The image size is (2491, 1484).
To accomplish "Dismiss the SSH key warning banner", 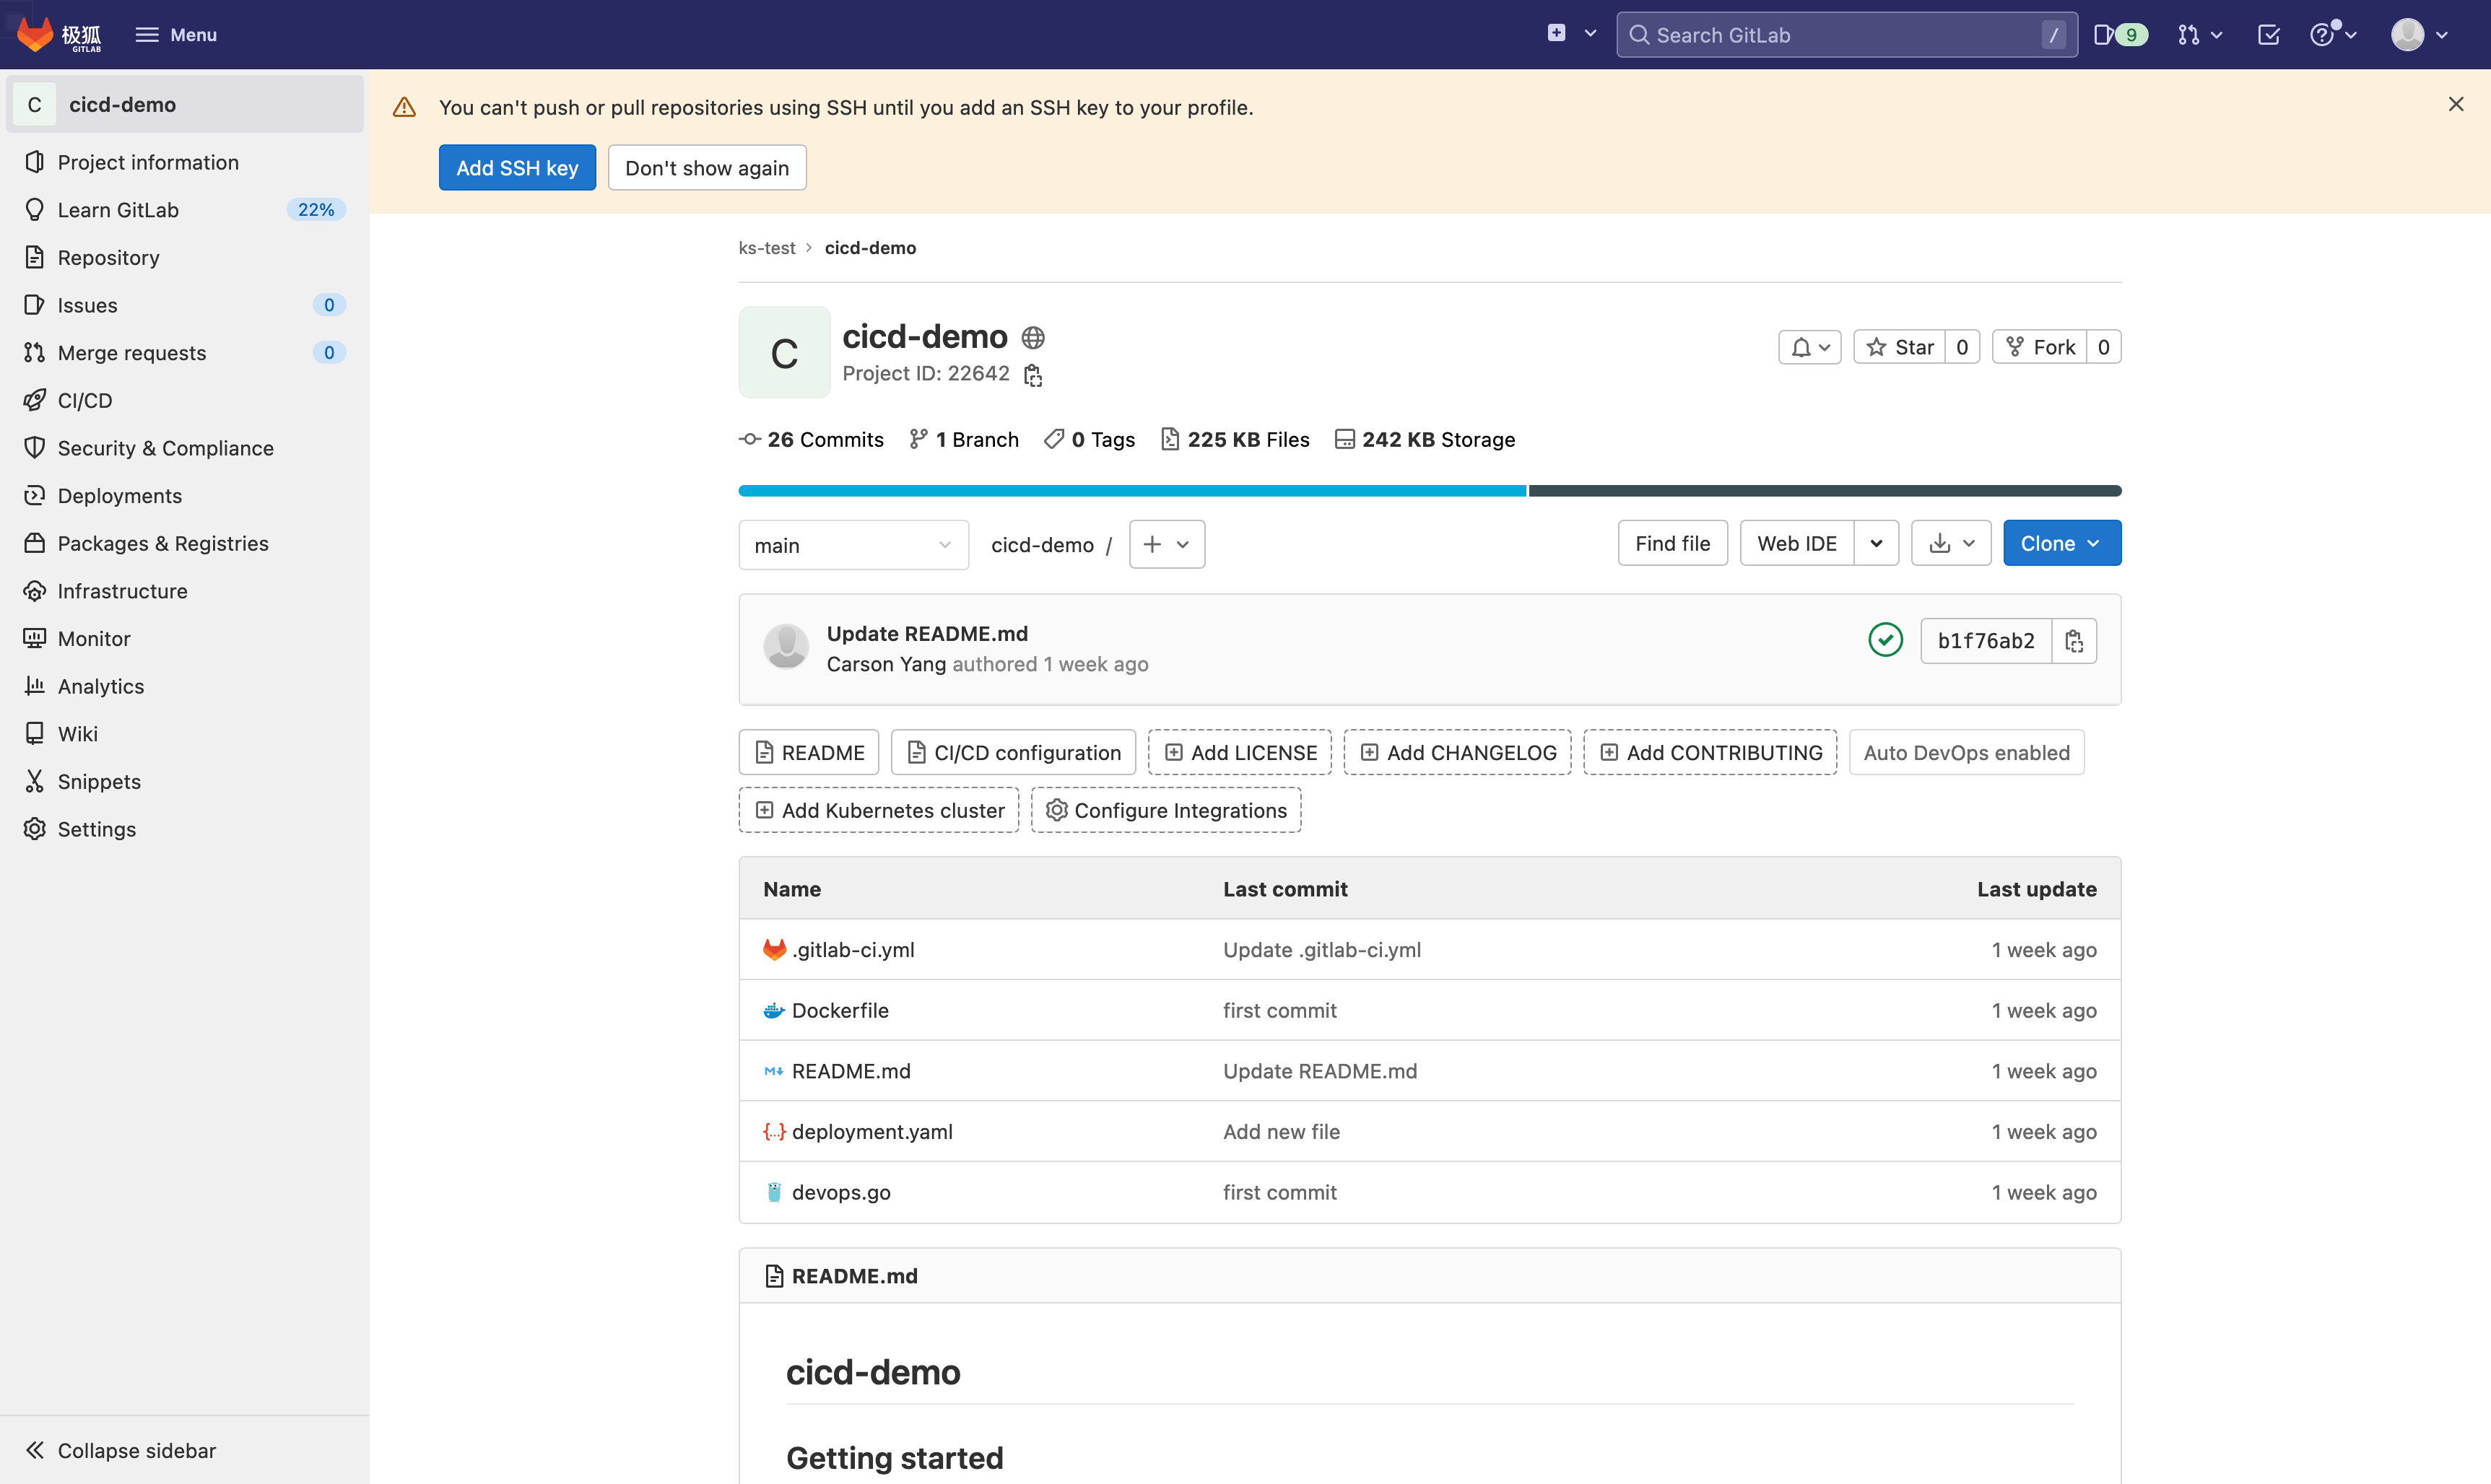I will pos(2455,104).
